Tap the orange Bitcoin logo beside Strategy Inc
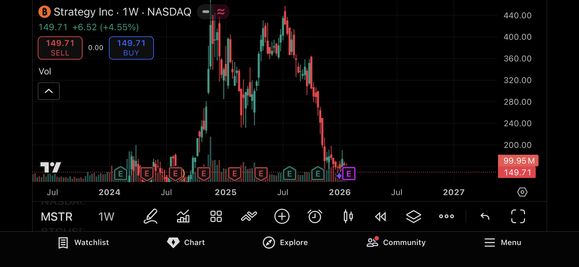The height and width of the screenshot is (267, 579). [x=45, y=12]
